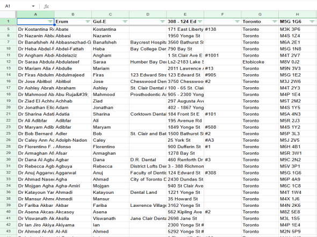Select the Akiyama last name cell
Screen dimensions: 317x237
73,225
